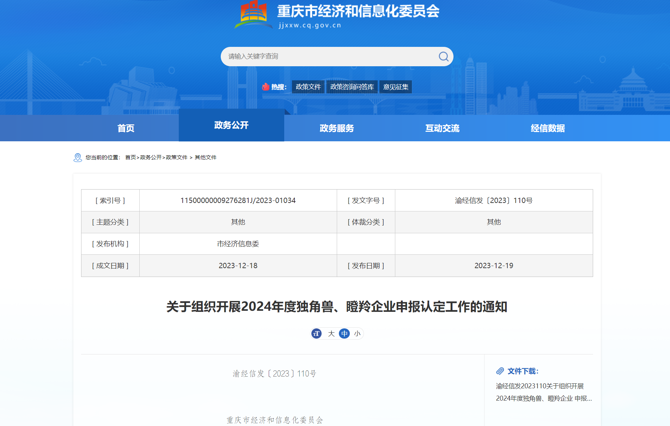Click 其他文件 in the breadcrumb

(x=206, y=158)
